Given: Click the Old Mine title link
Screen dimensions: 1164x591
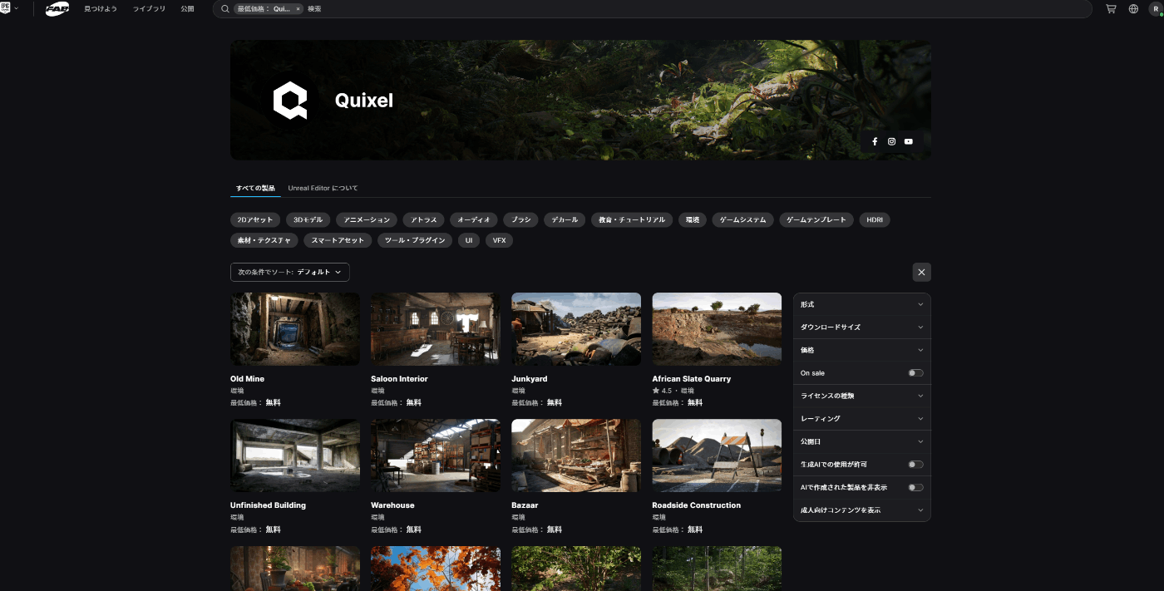Looking at the screenshot, I should point(247,379).
